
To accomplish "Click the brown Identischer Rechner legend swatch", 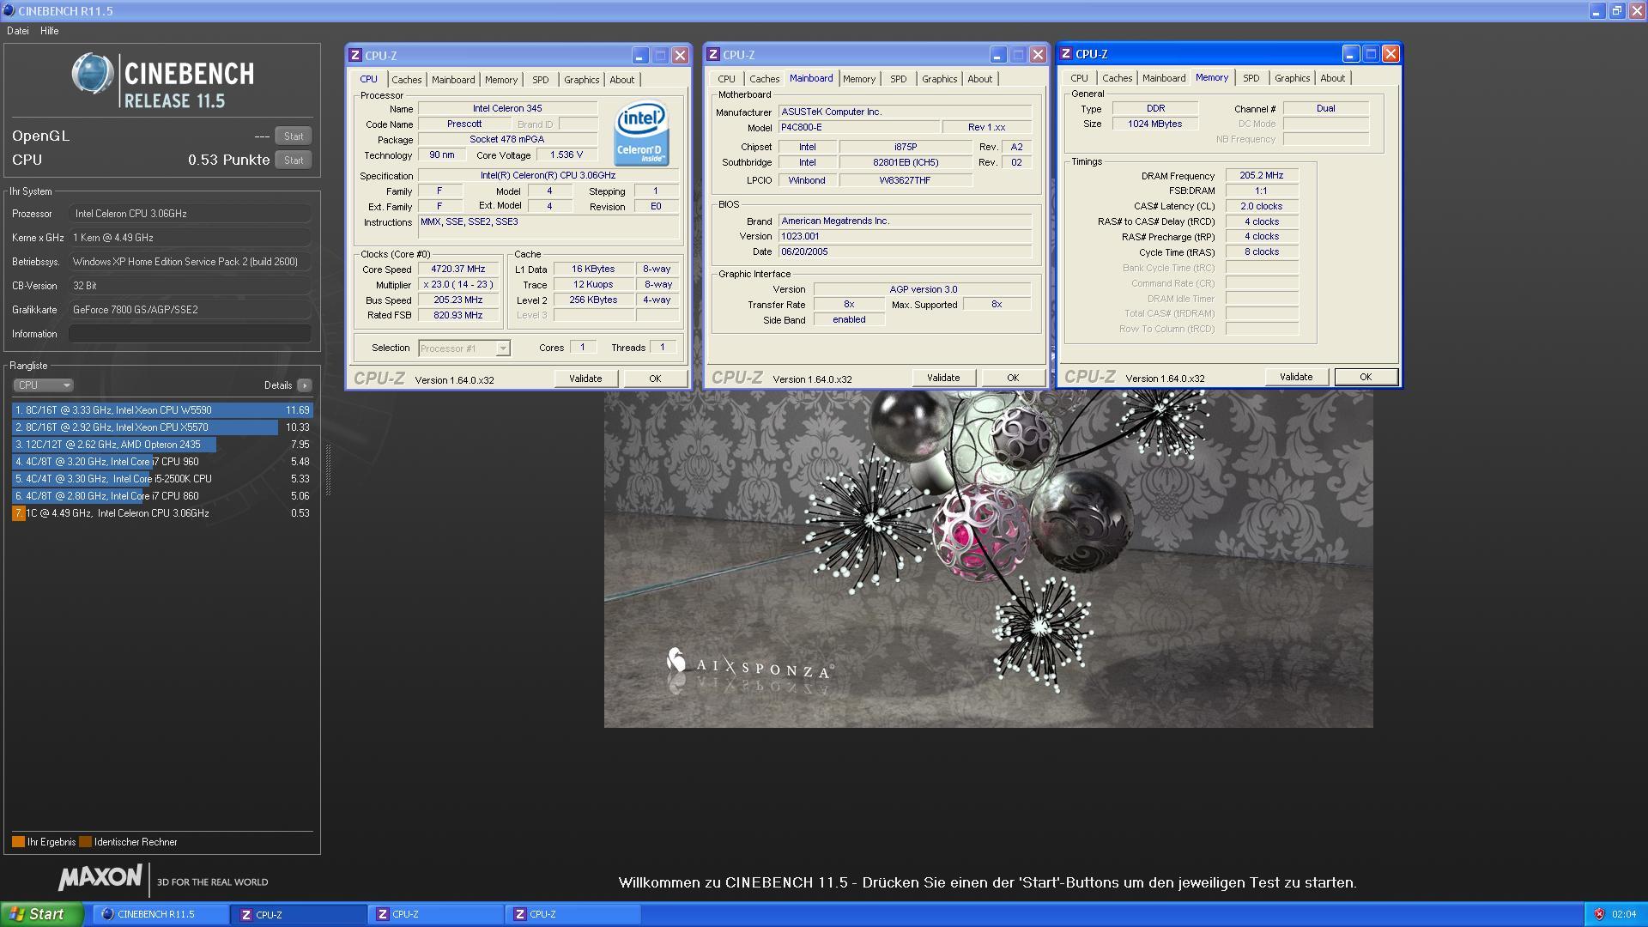I will (85, 842).
